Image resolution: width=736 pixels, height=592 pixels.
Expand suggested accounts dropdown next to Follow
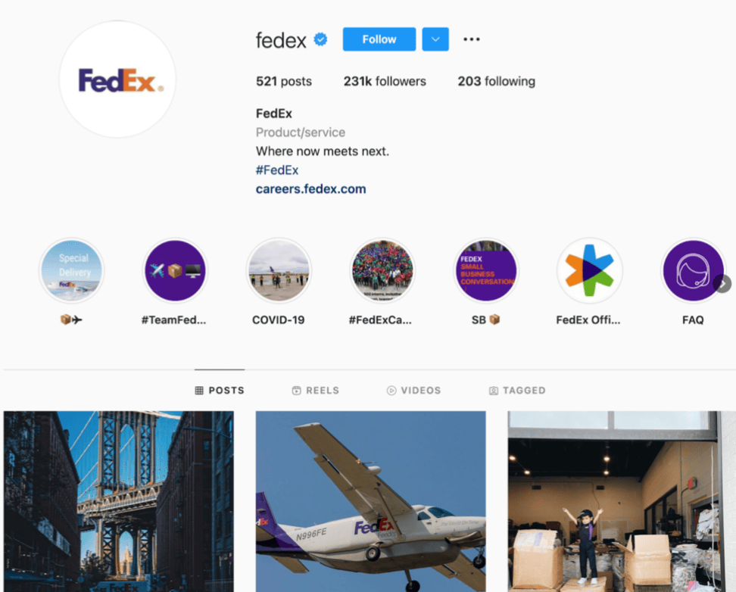coord(435,39)
